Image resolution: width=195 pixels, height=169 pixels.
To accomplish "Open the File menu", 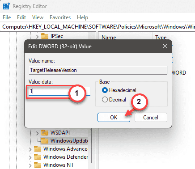I will click(7, 17).
